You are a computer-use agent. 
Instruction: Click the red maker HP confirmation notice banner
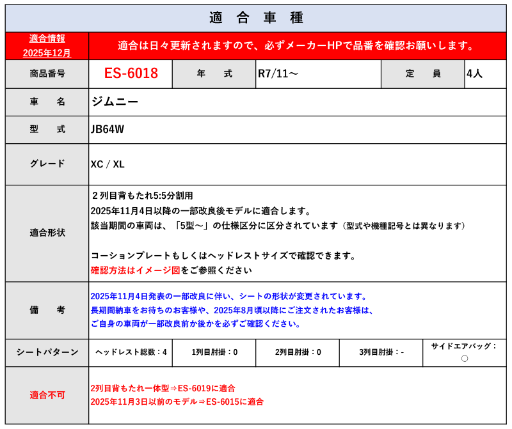pos(297,46)
